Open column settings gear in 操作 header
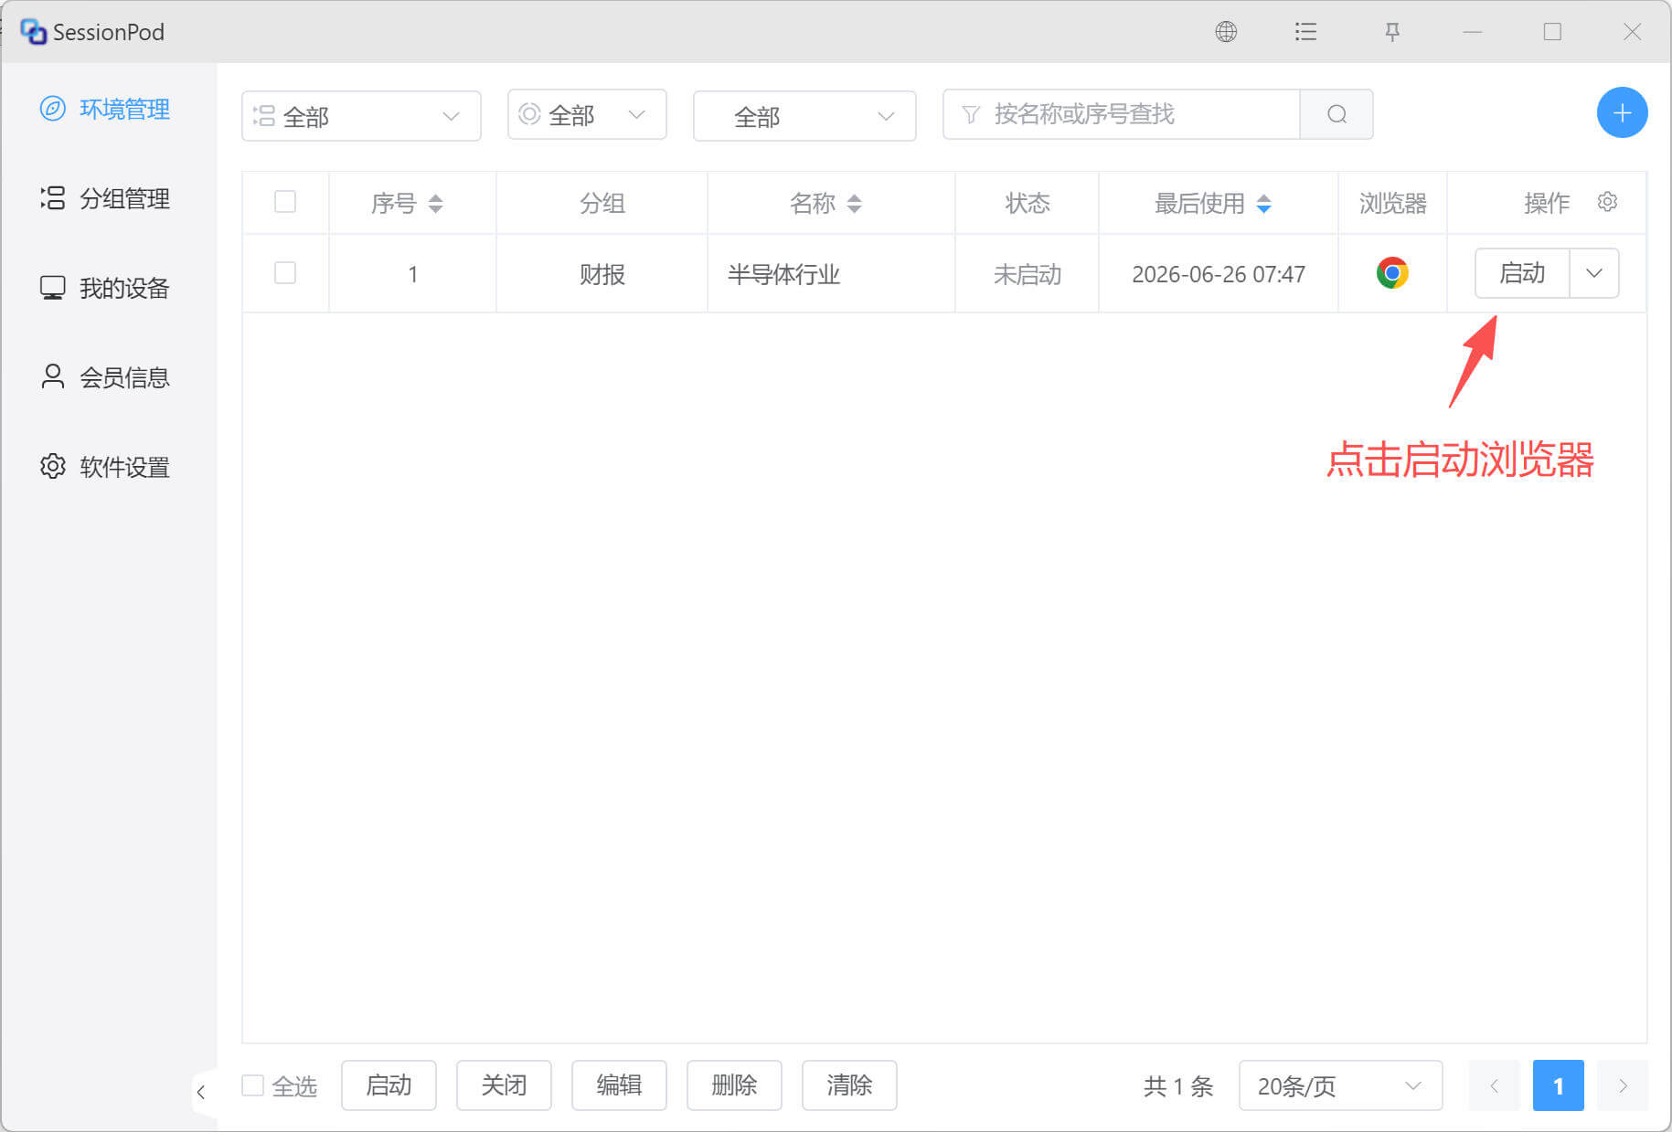 point(1607,202)
